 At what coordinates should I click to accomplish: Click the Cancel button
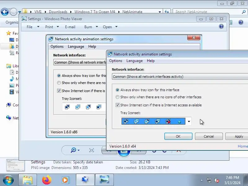point(209,136)
